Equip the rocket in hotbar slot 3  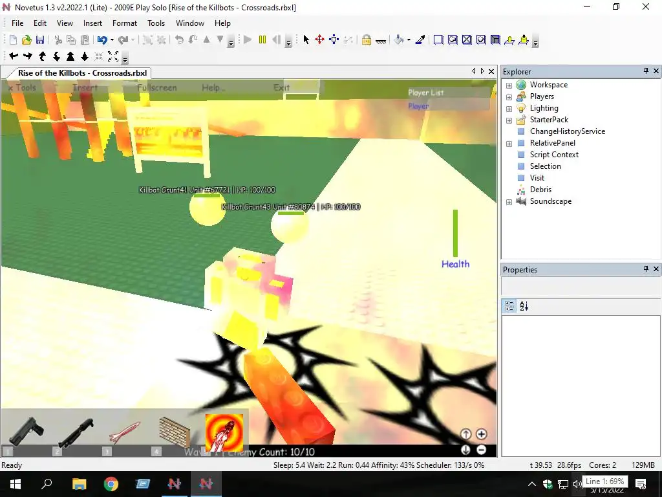[x=124, y=432]
